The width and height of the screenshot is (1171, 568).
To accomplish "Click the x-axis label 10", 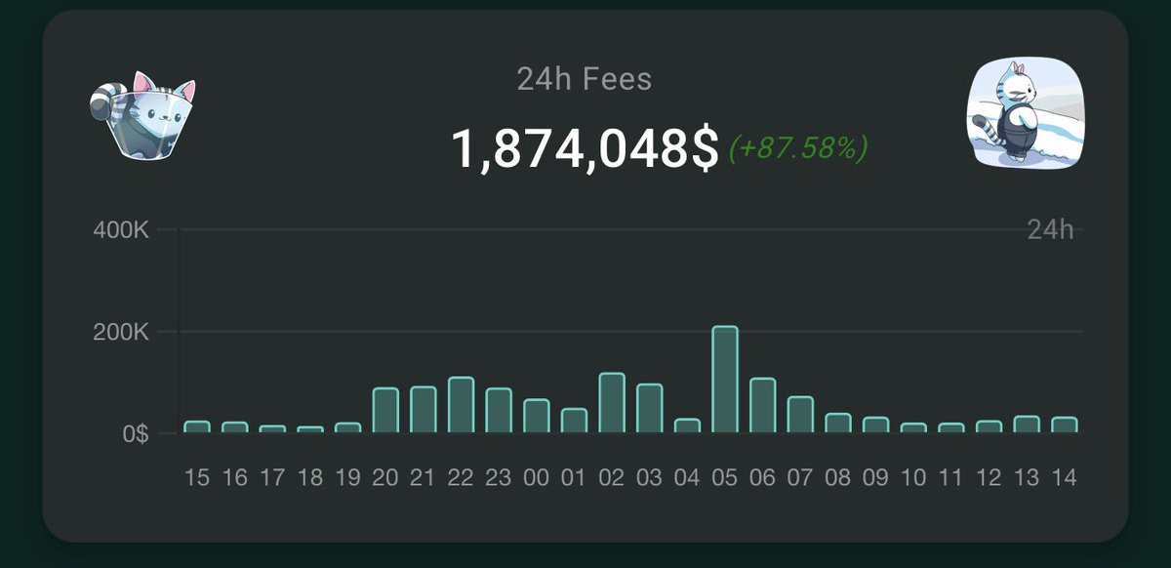I will point(914,478).
